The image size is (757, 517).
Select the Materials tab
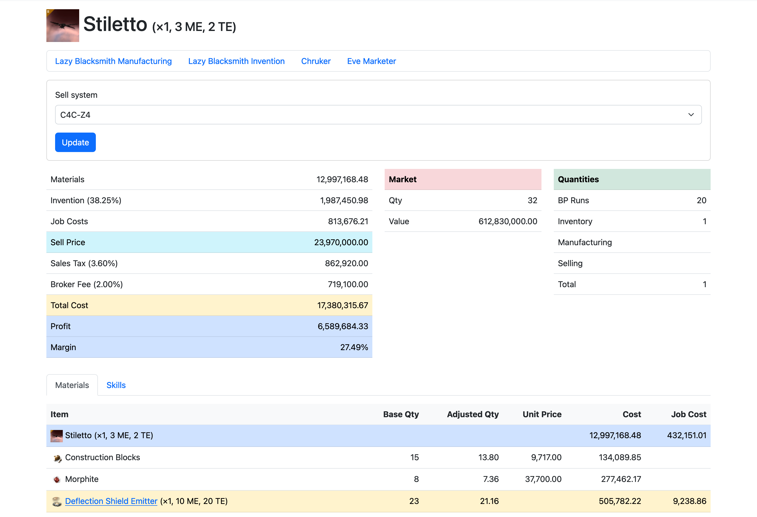pyautogui.click(x=72, y=385)
